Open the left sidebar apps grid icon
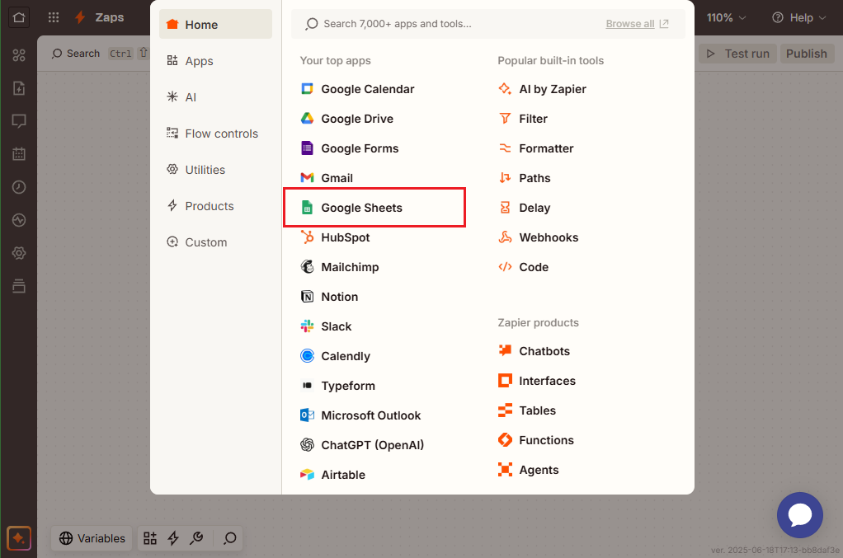The width and height of the screenshot is (843, 558). click(x=19, y=54)
